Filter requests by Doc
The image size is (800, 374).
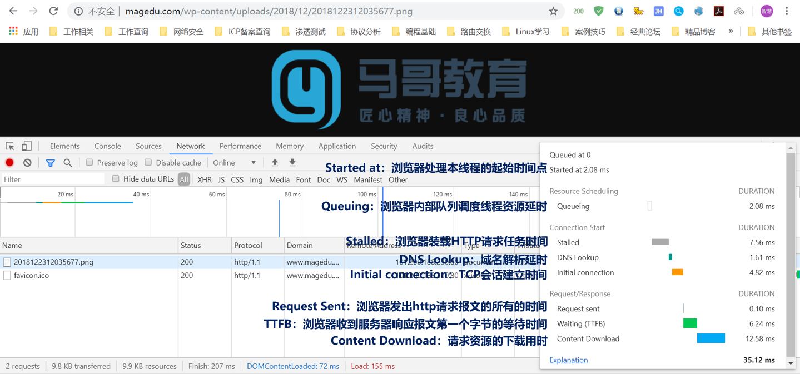[324, 179]
